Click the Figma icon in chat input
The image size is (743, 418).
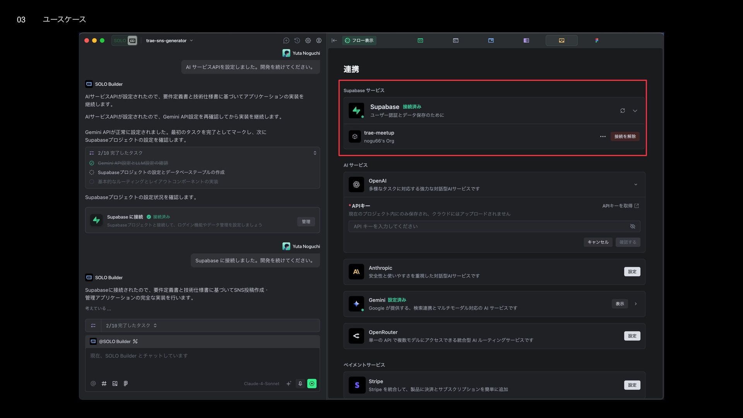coord(126,384)
